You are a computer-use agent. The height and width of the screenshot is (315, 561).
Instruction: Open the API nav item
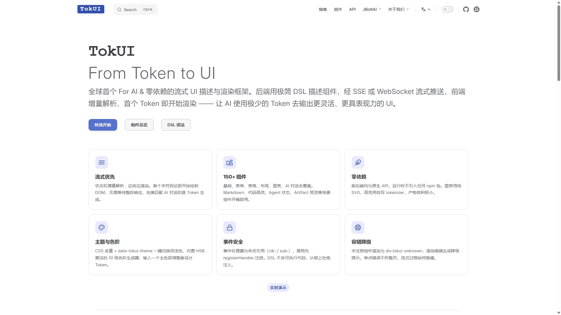352,9
